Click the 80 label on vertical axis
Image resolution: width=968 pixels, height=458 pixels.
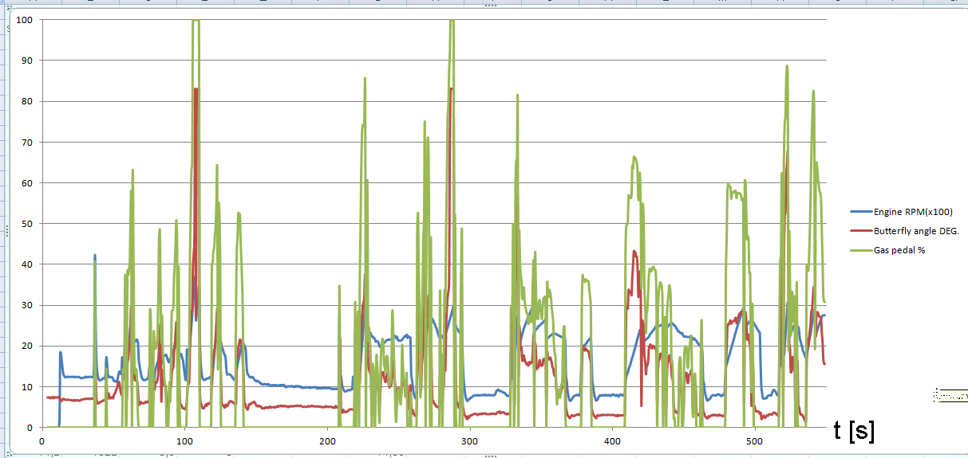(x=26, y=101)
